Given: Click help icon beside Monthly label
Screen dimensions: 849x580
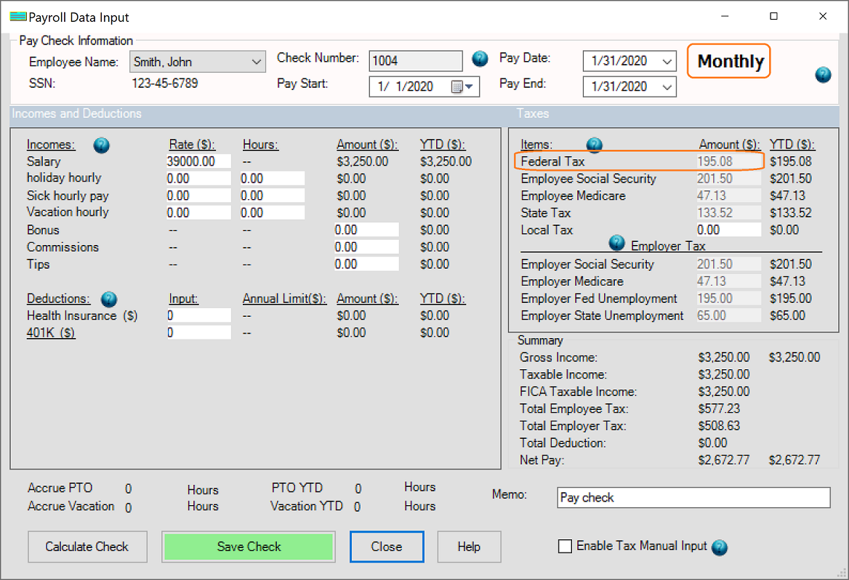Looking at the screenshot, I should [x=823, y=74].
